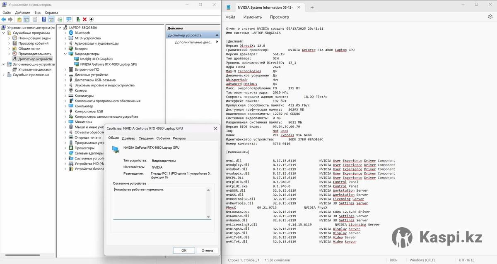Open the Вид menu in Computer Management
Viewport: 497px width, 264px height.
pos(37,12)
